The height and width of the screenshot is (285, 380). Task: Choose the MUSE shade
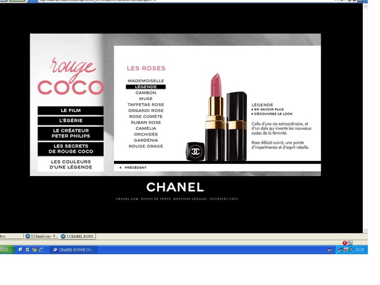(x=146, y=99)
